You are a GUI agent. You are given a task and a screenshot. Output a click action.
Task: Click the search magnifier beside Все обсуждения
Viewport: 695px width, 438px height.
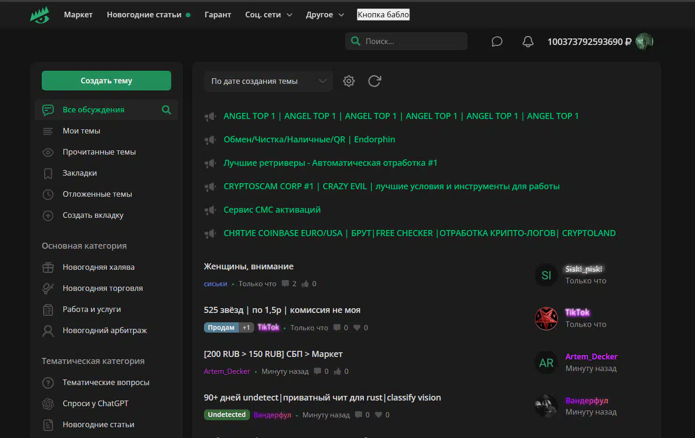pos(166,110)
